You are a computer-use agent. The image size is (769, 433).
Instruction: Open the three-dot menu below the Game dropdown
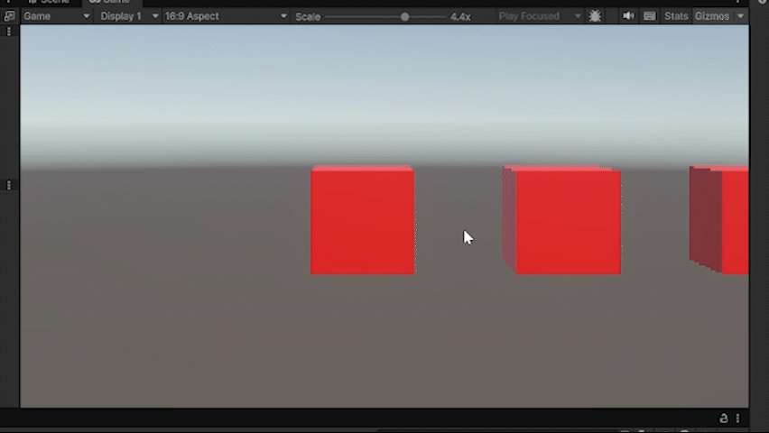(x=9, y=32)
